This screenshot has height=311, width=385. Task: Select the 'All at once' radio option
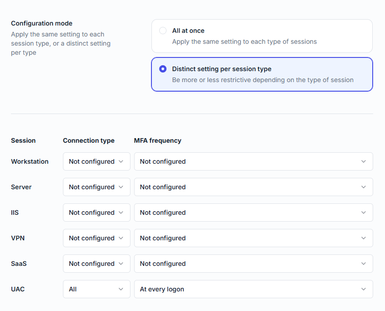tap(163, 31)
